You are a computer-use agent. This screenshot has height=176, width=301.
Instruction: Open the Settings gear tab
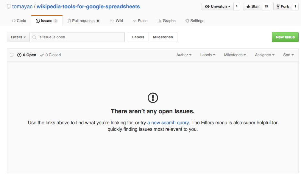pos(195,21)
